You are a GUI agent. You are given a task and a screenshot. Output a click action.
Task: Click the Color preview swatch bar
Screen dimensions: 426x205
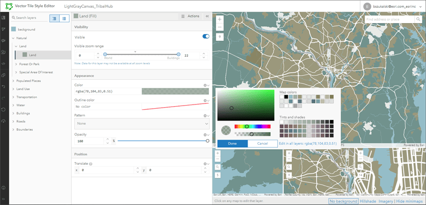(x=175, y=91)
